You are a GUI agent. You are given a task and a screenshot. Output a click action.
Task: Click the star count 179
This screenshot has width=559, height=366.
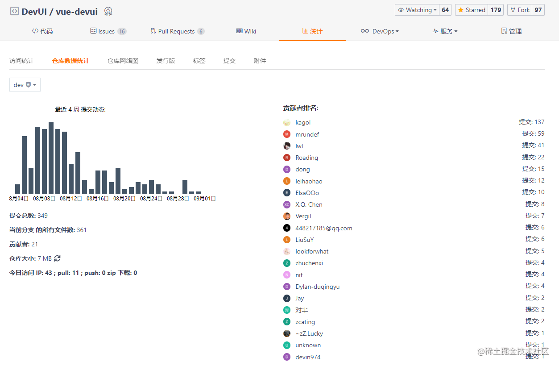point(496,10)
